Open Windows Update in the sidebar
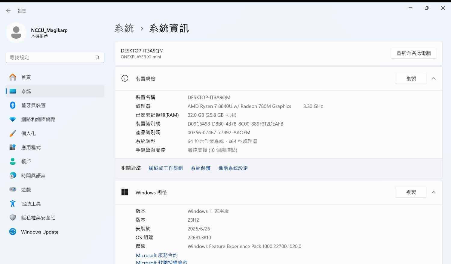451x264 pixels. click(x=55, y=232)
